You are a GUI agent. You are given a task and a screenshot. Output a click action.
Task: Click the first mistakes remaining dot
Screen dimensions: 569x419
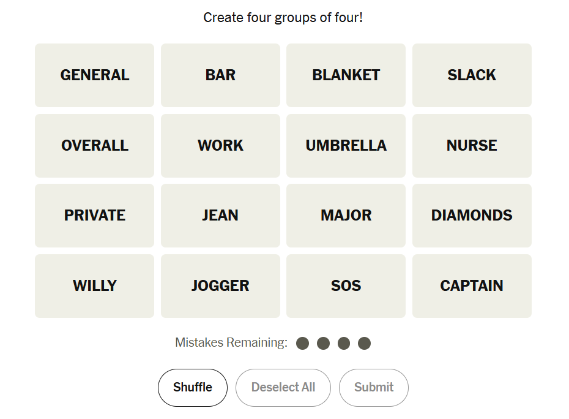tap(302, 344)
